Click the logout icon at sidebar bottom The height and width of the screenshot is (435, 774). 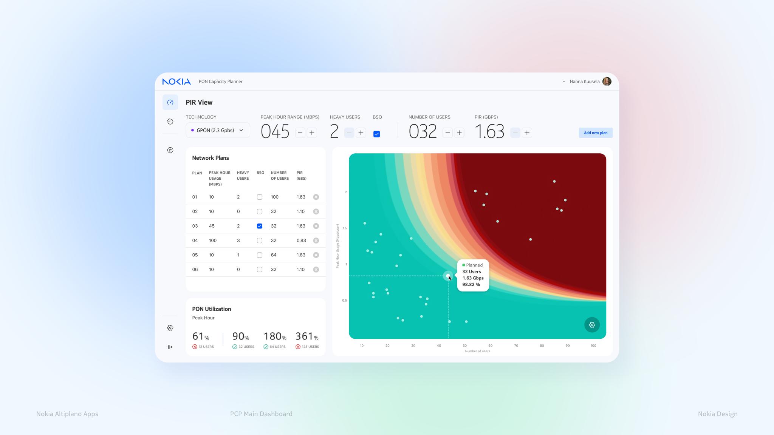[170, 347]
